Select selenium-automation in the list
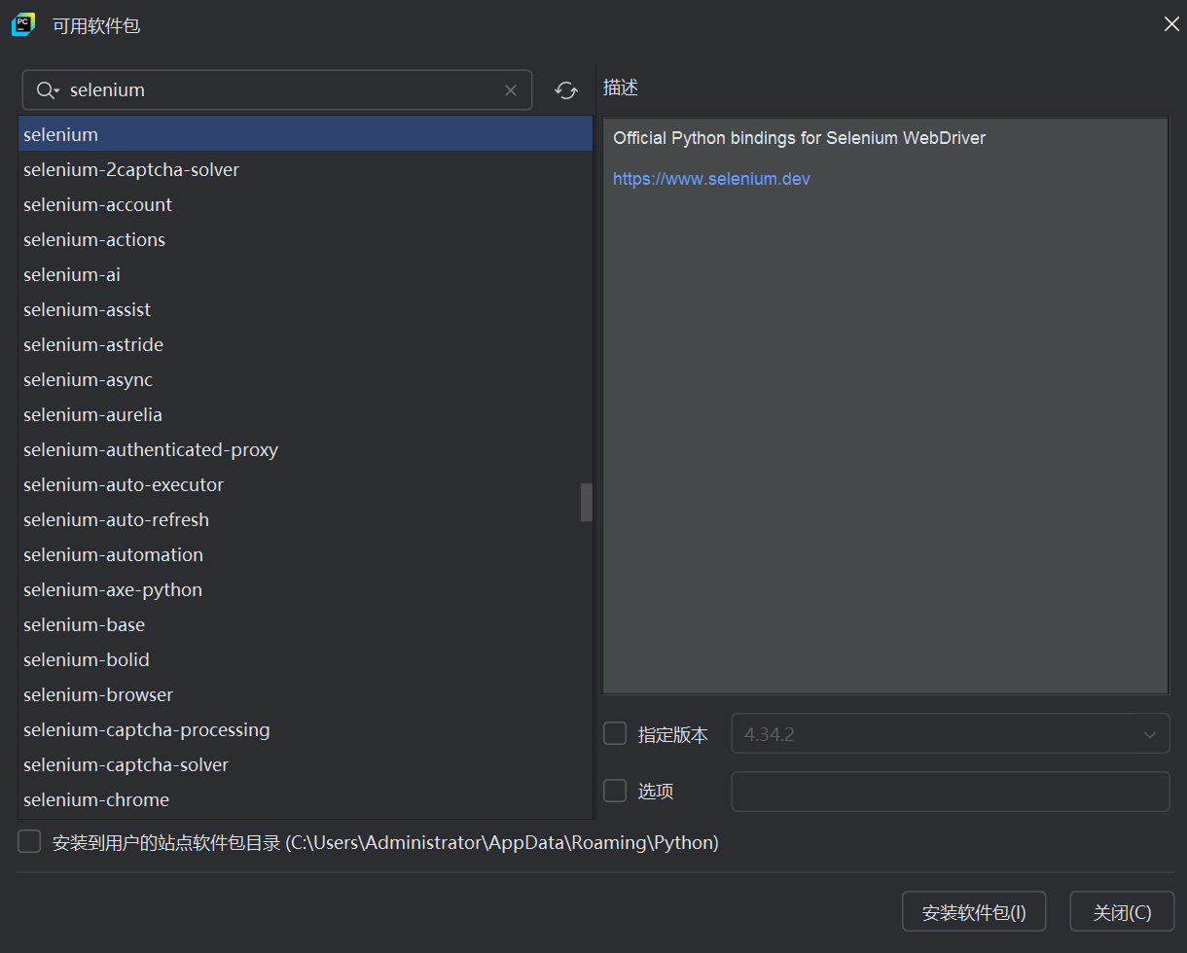1187x953 pixels. [x=306, y=554]
